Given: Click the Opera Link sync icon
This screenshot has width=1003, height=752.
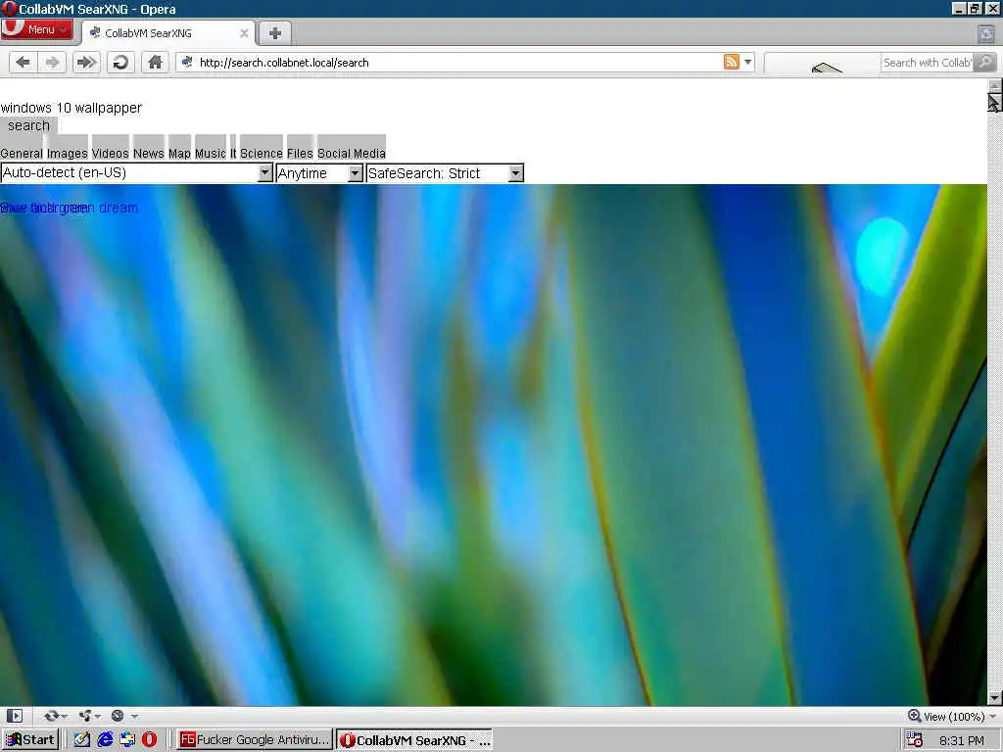Looking at the screenshot, I should pyautogui.click(x=52, y=716).
